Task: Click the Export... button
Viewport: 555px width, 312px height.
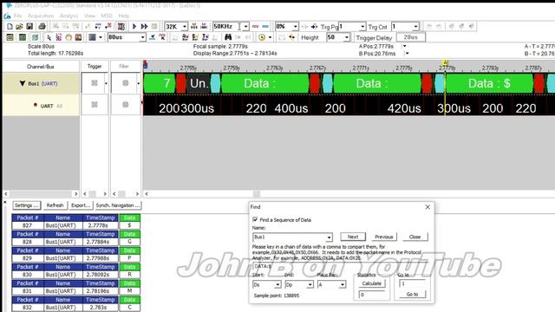Action: pyautogui.click(x=81, y=205)
